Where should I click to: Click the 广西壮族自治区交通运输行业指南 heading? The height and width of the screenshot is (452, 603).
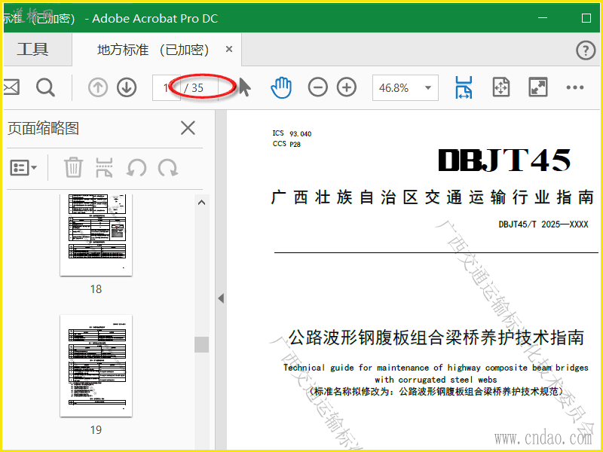coord(433,197)
